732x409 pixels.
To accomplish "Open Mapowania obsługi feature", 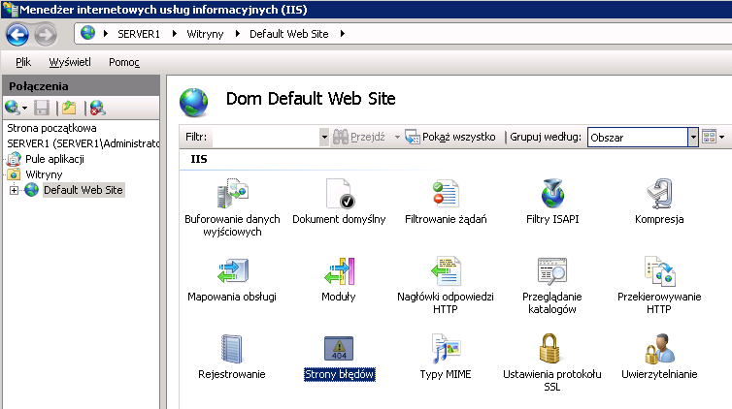I will tap(232, 279).
